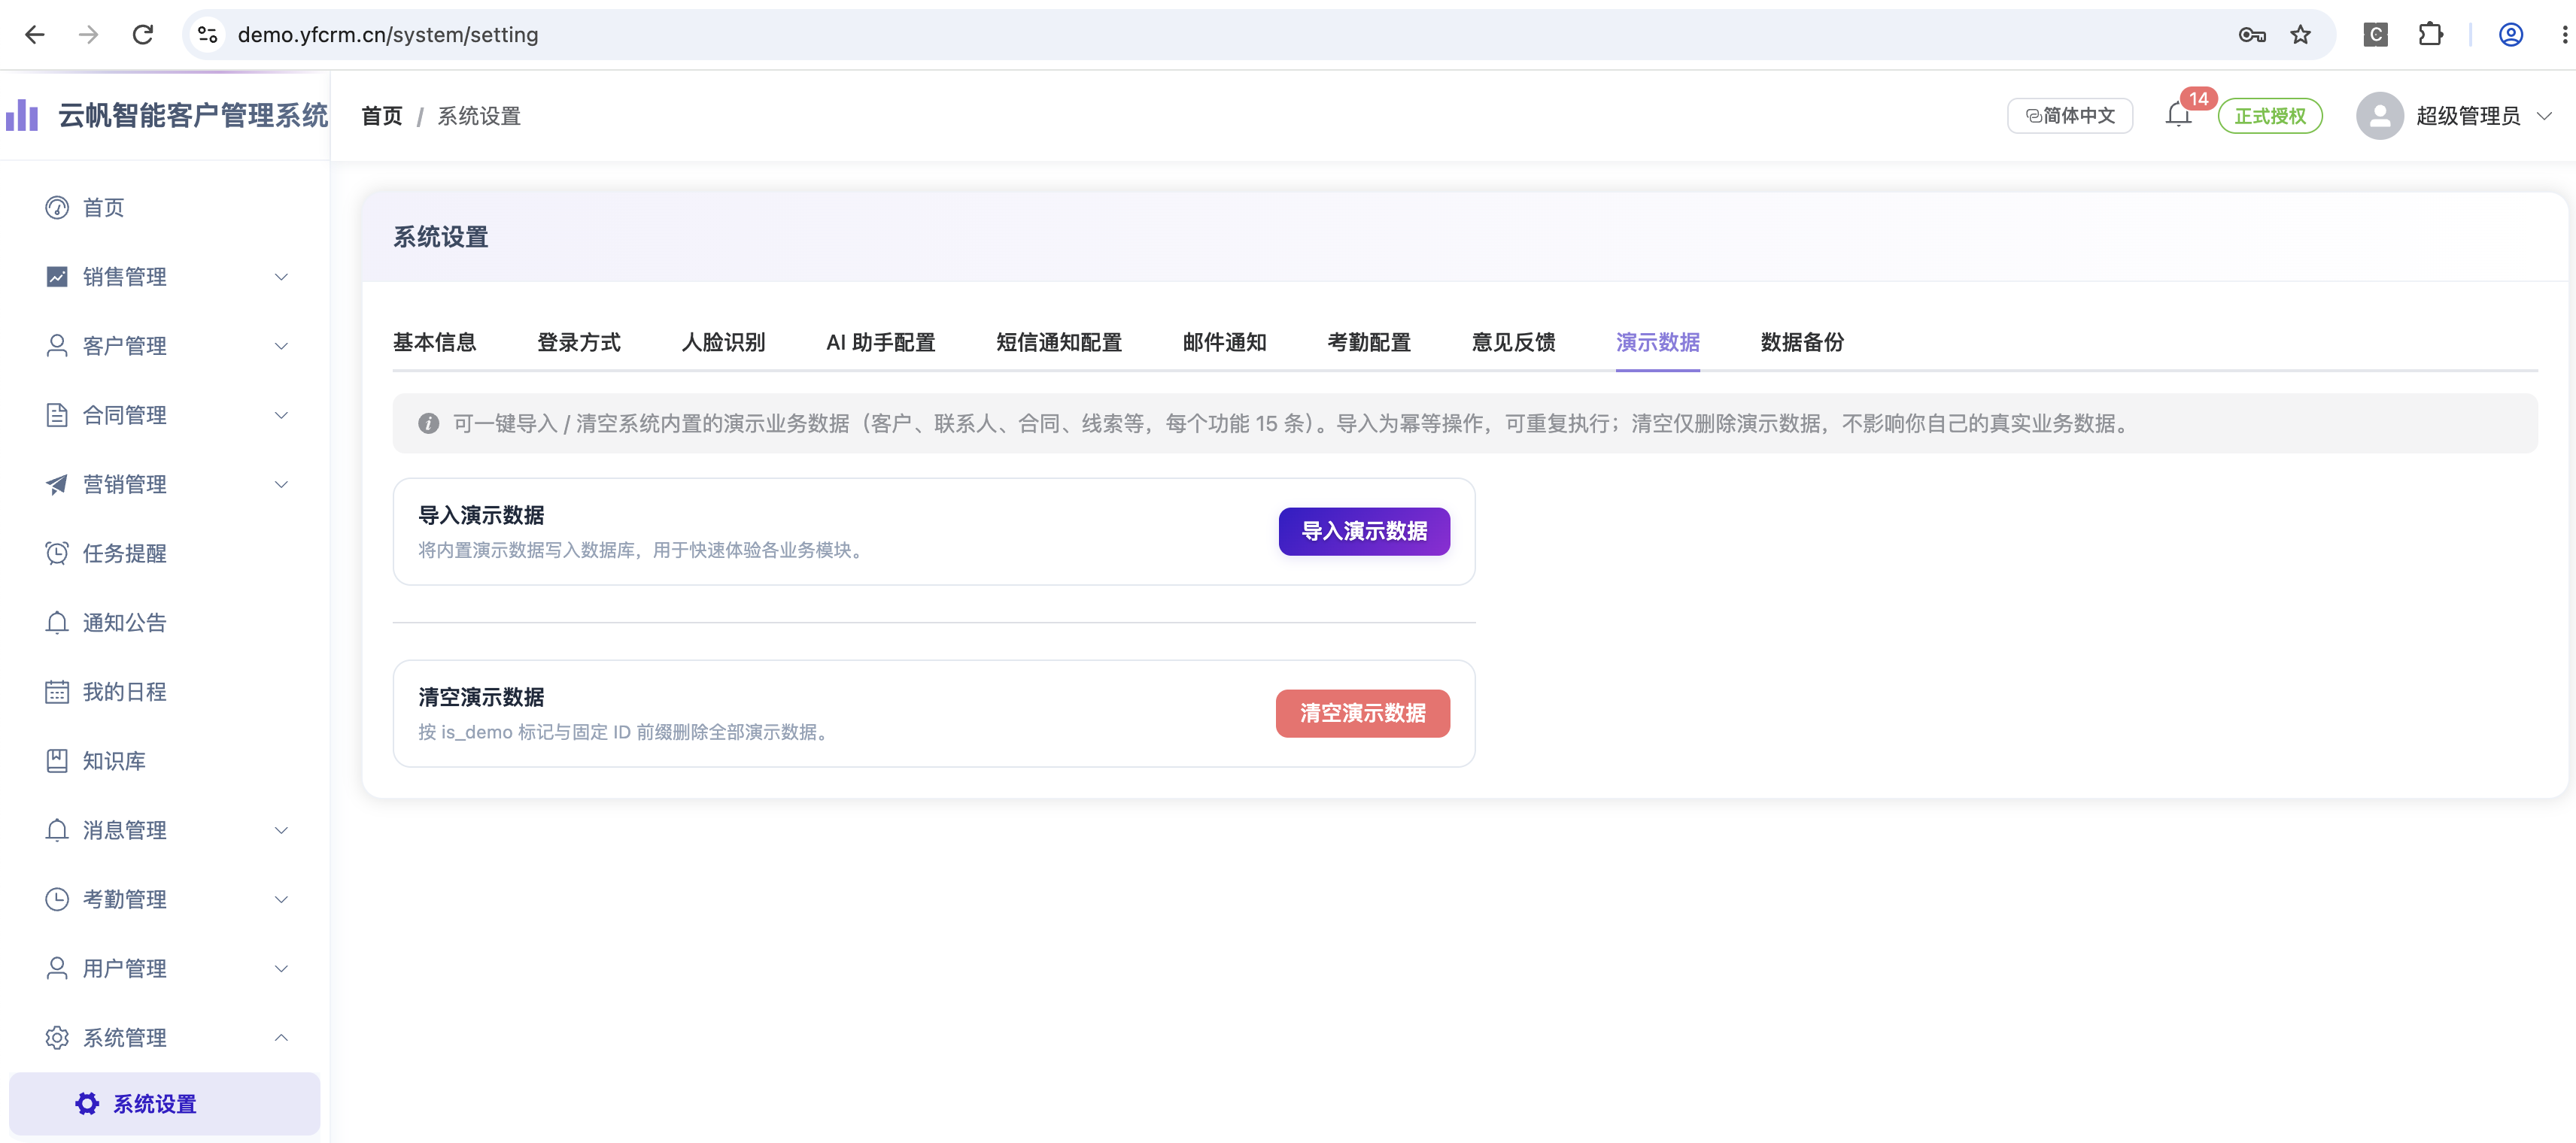Click the 导入演示数据 button
This screenshot has height=1143, width=2576.
(1364, 532)
